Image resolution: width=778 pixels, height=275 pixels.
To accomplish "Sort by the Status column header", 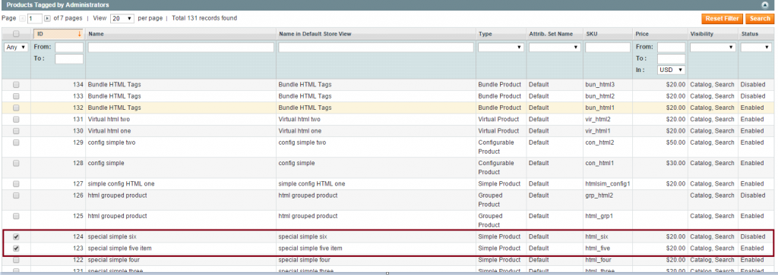I will pyautogui.click(x=750, y=34).
